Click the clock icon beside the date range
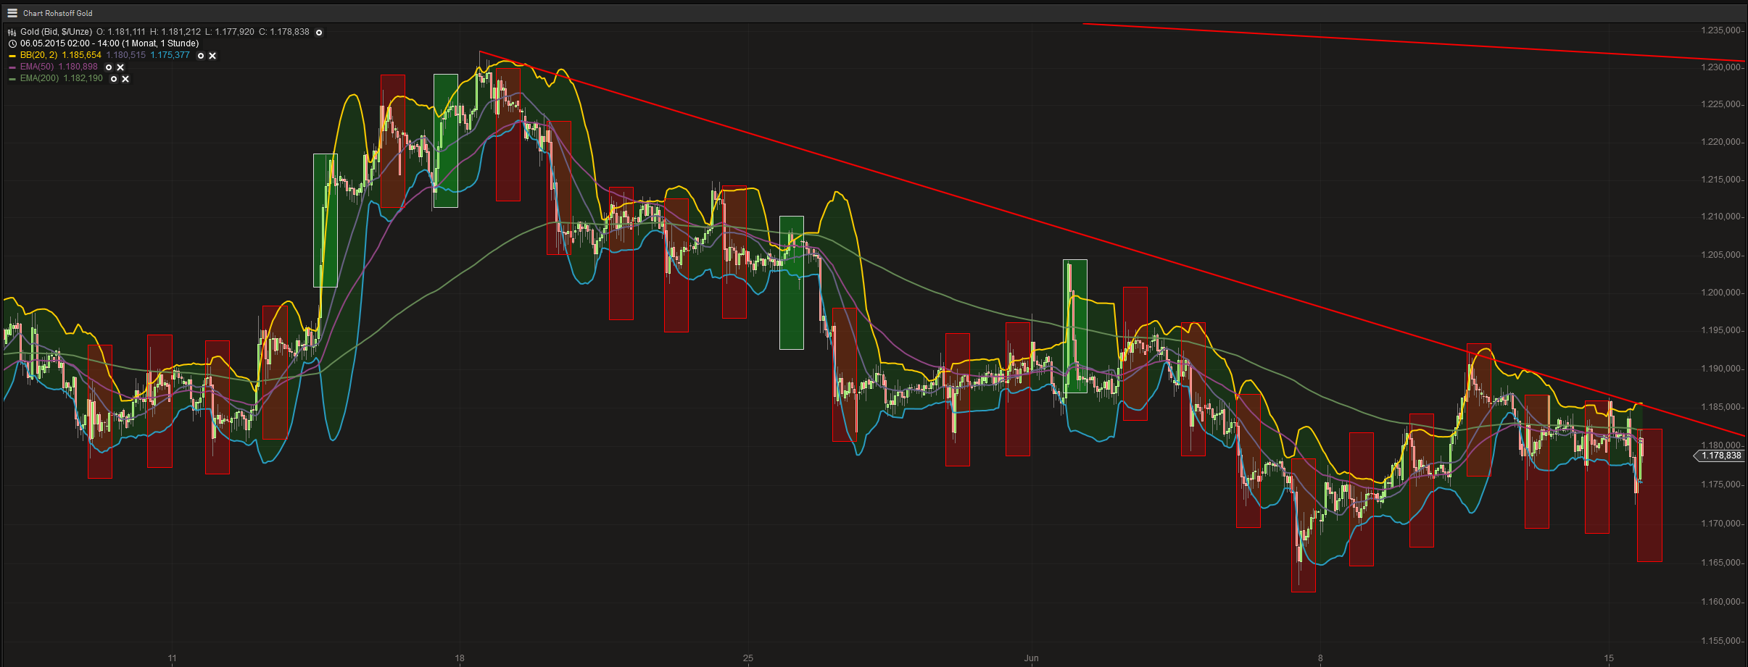The width and height of the screenshot is (1748, 667). point(12,43)
